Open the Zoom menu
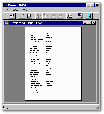104x114 pixels. tap(24, 10)
